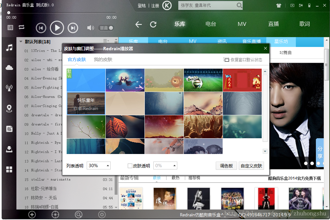Open the settings gear icon at bottom
Viewport: 330px width, 220px height.
click(x=102, y=214)
